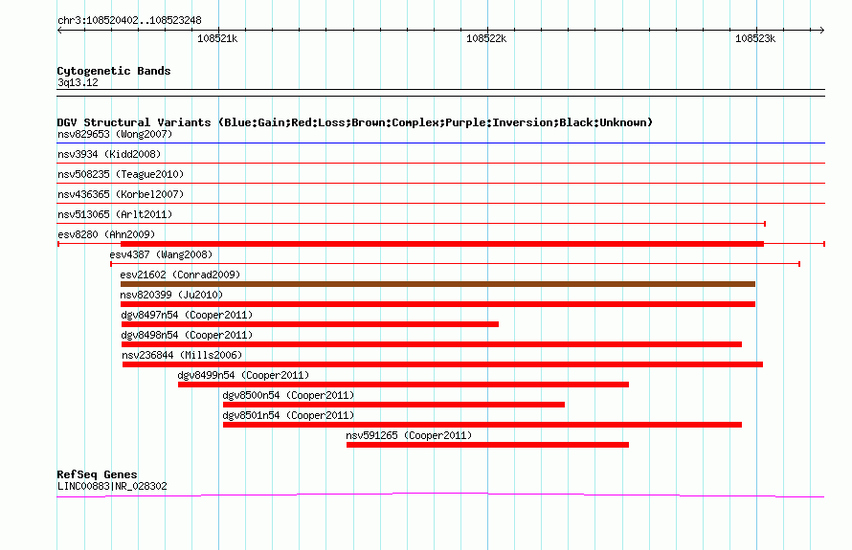852x550 pixels.
Task: Click the 108522k ruler label
Action: click(486, 38)
